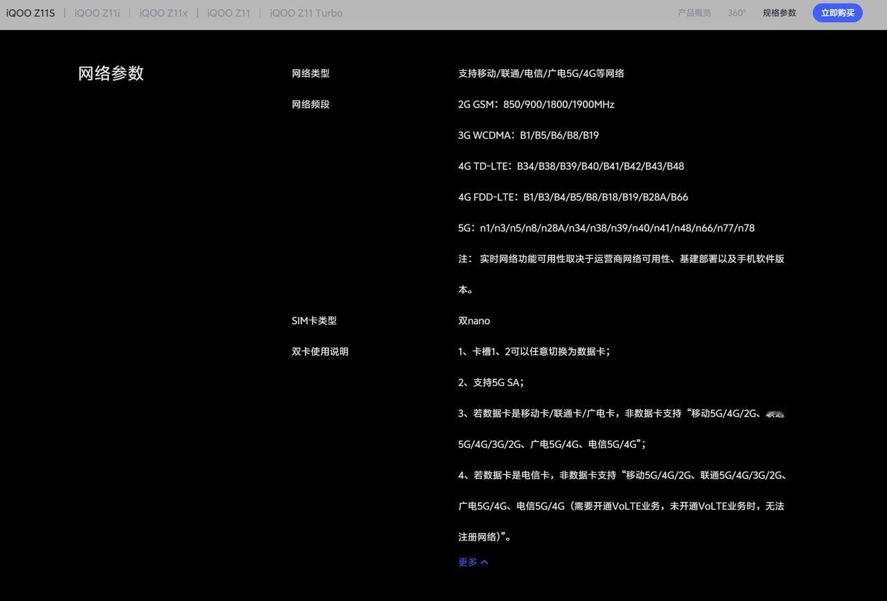Screen dimensions: 887x601
Task: Select the 2G GSM frequency line
Action: click(536, 105)
